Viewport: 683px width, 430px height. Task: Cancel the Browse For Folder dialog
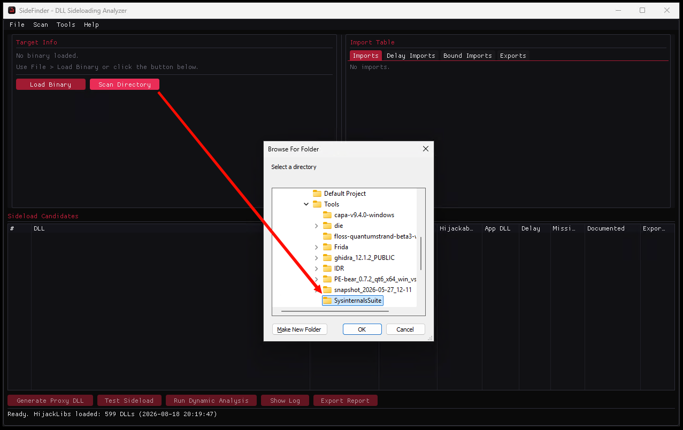click(405, 329)
